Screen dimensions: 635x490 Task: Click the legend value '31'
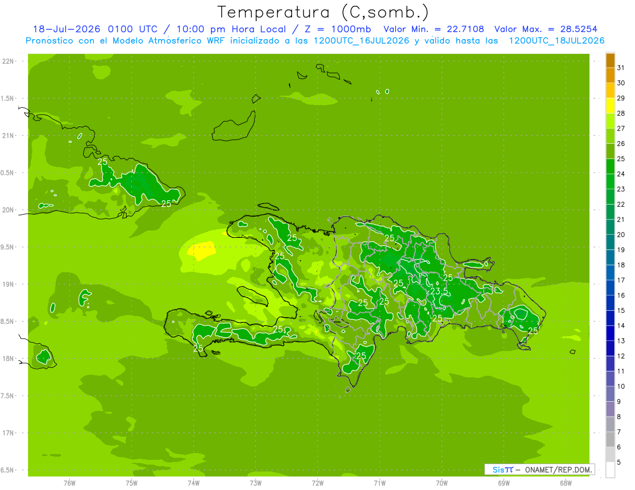point(621,68)
